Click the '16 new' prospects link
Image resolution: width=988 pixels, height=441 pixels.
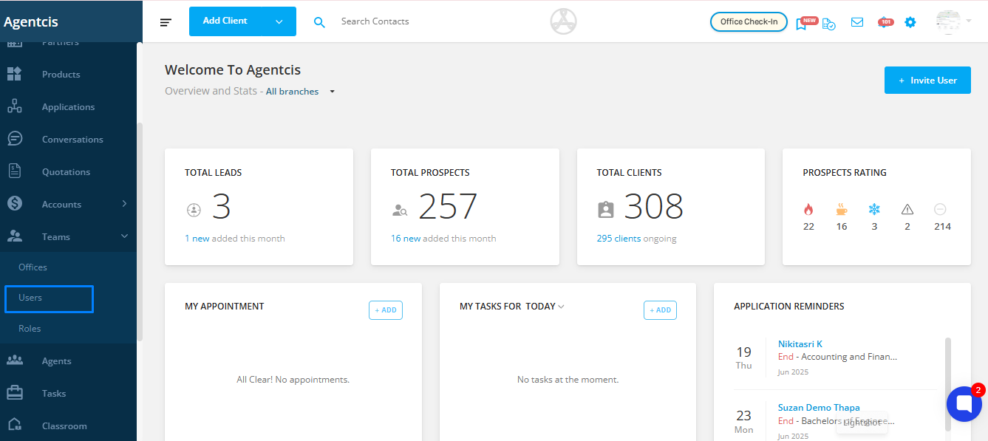(x=406, y=239)
